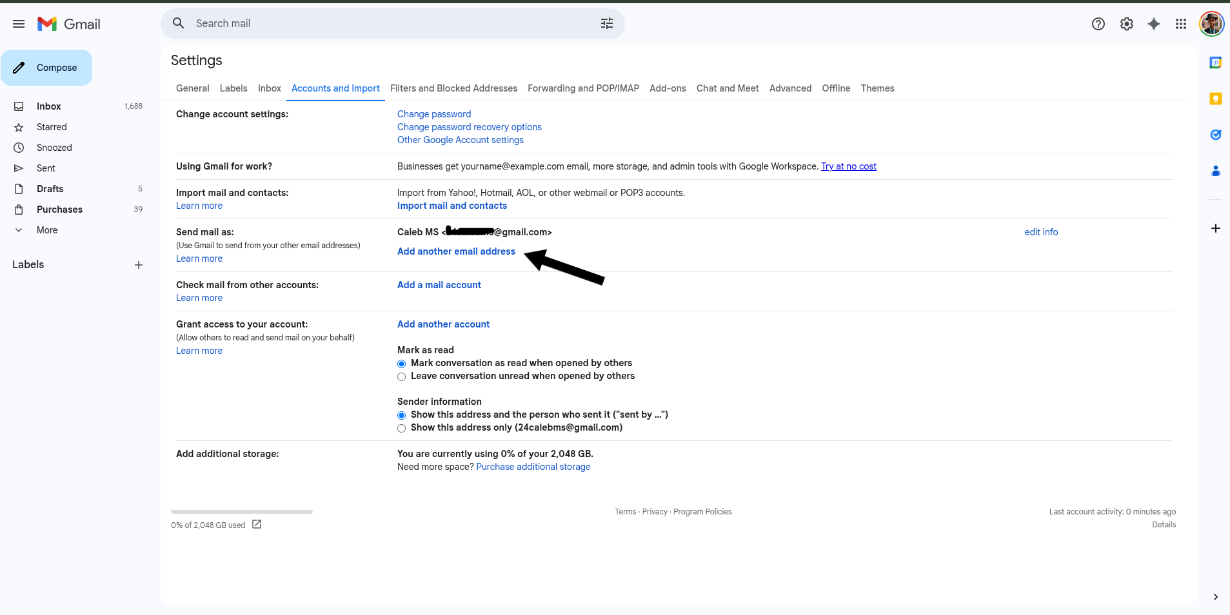Select Show this address only option
This screenshot has width=1230, height=615.
(x=402, y=428)
